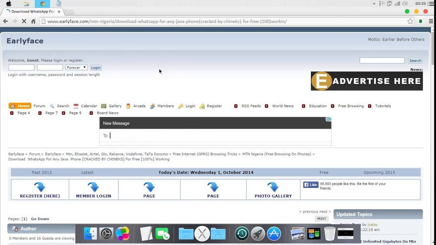Stop page loading with X button
The image size is (436, 245).
[x=24, y=21]
